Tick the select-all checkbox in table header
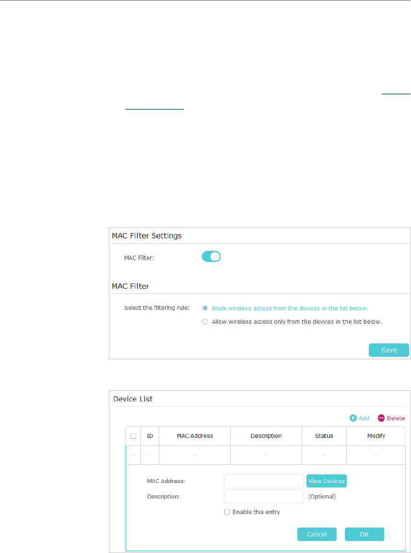The height and width of the screenshot is (553, 411). coord(133,436)
